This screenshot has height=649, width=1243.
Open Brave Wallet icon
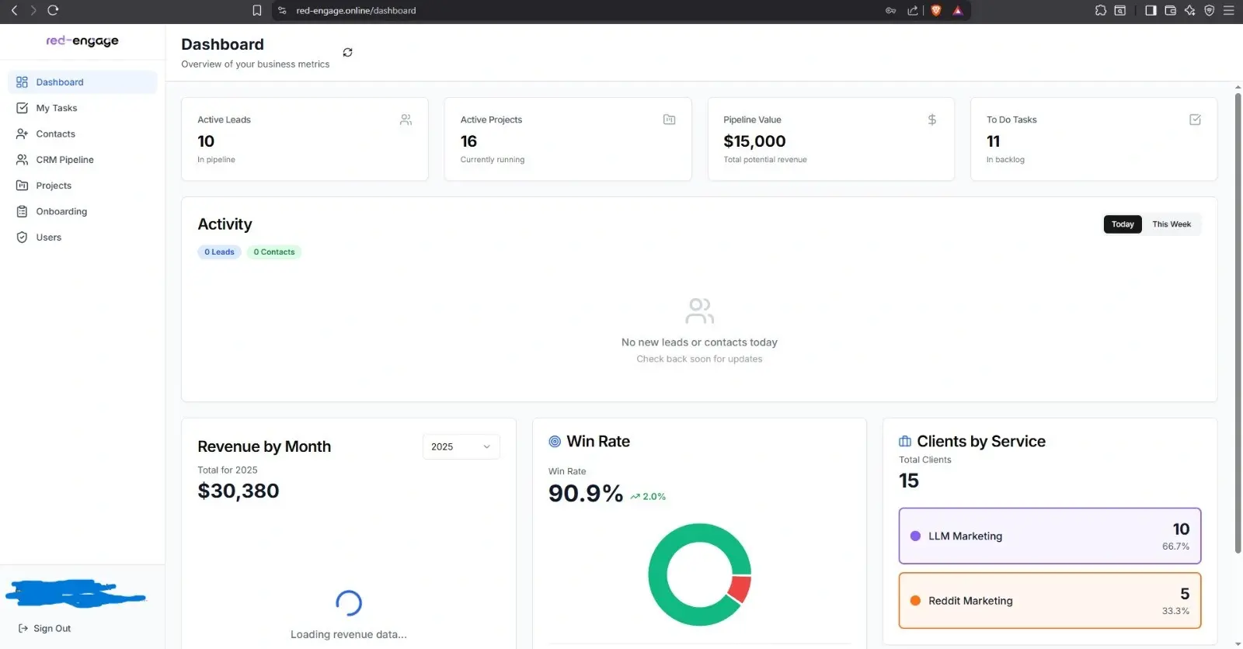[x=1170, y=10]
